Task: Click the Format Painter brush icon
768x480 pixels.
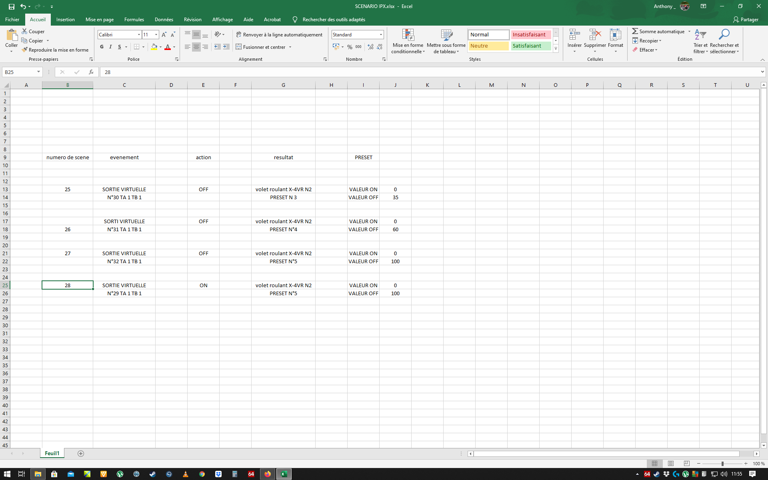Action: pyautogui.click(x=25, y=50)
